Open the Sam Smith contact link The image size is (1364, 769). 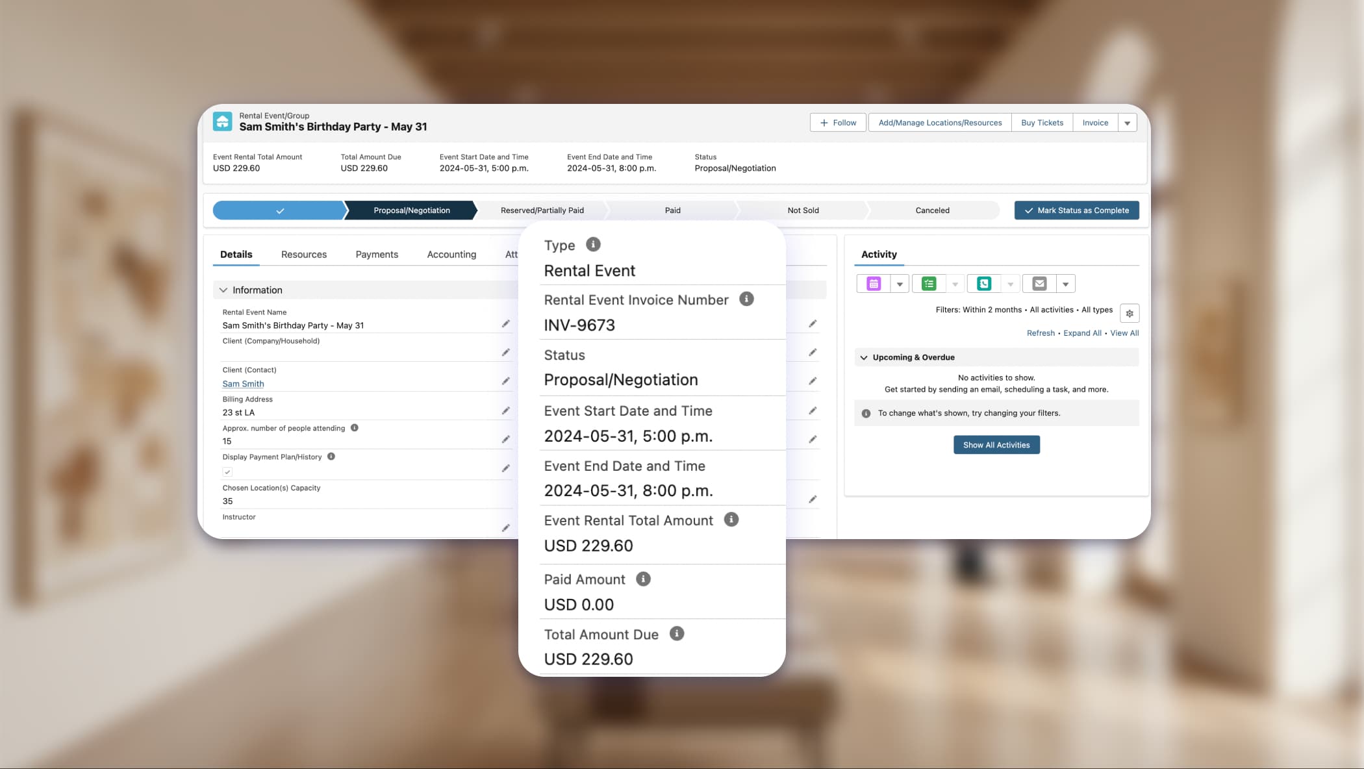click(x=243, y=383)
